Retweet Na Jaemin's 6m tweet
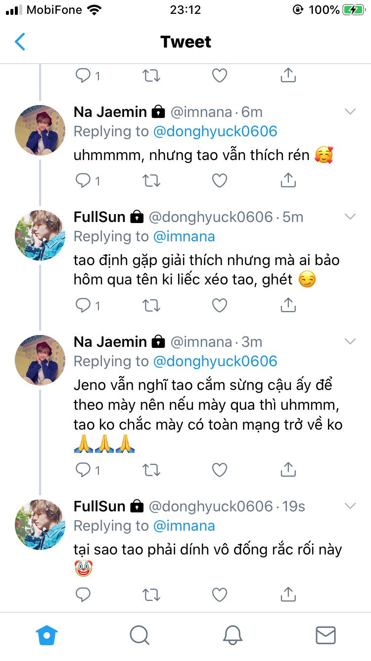This screenshot has width=371, height=661. point(151,181)
